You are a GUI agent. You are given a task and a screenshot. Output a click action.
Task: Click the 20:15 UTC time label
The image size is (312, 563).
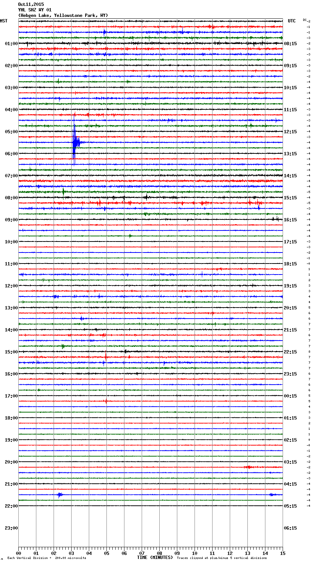pyautogui.click(x=290, y=308)
